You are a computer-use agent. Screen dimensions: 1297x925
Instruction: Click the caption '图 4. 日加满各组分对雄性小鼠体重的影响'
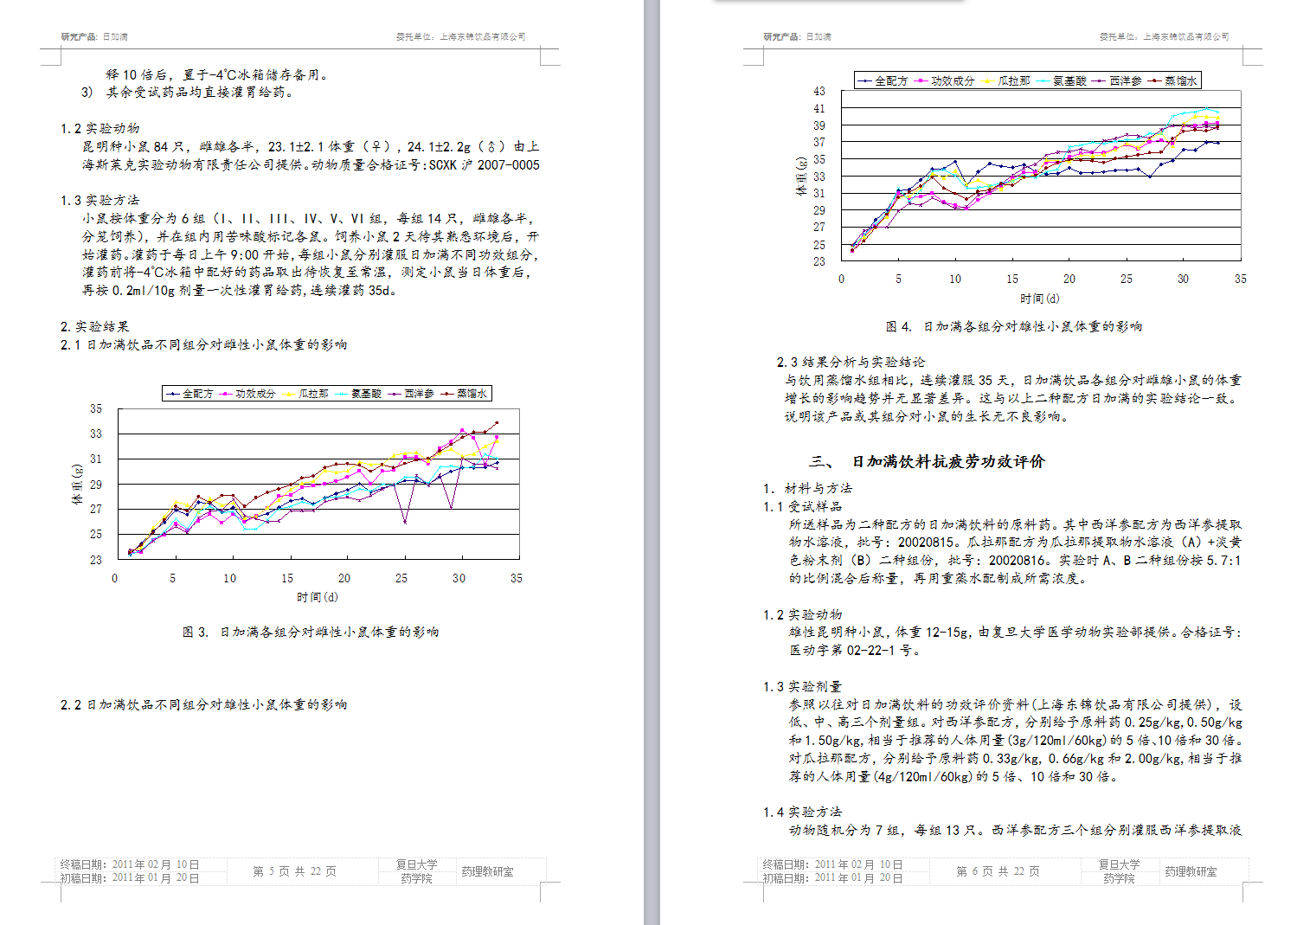1014,326
